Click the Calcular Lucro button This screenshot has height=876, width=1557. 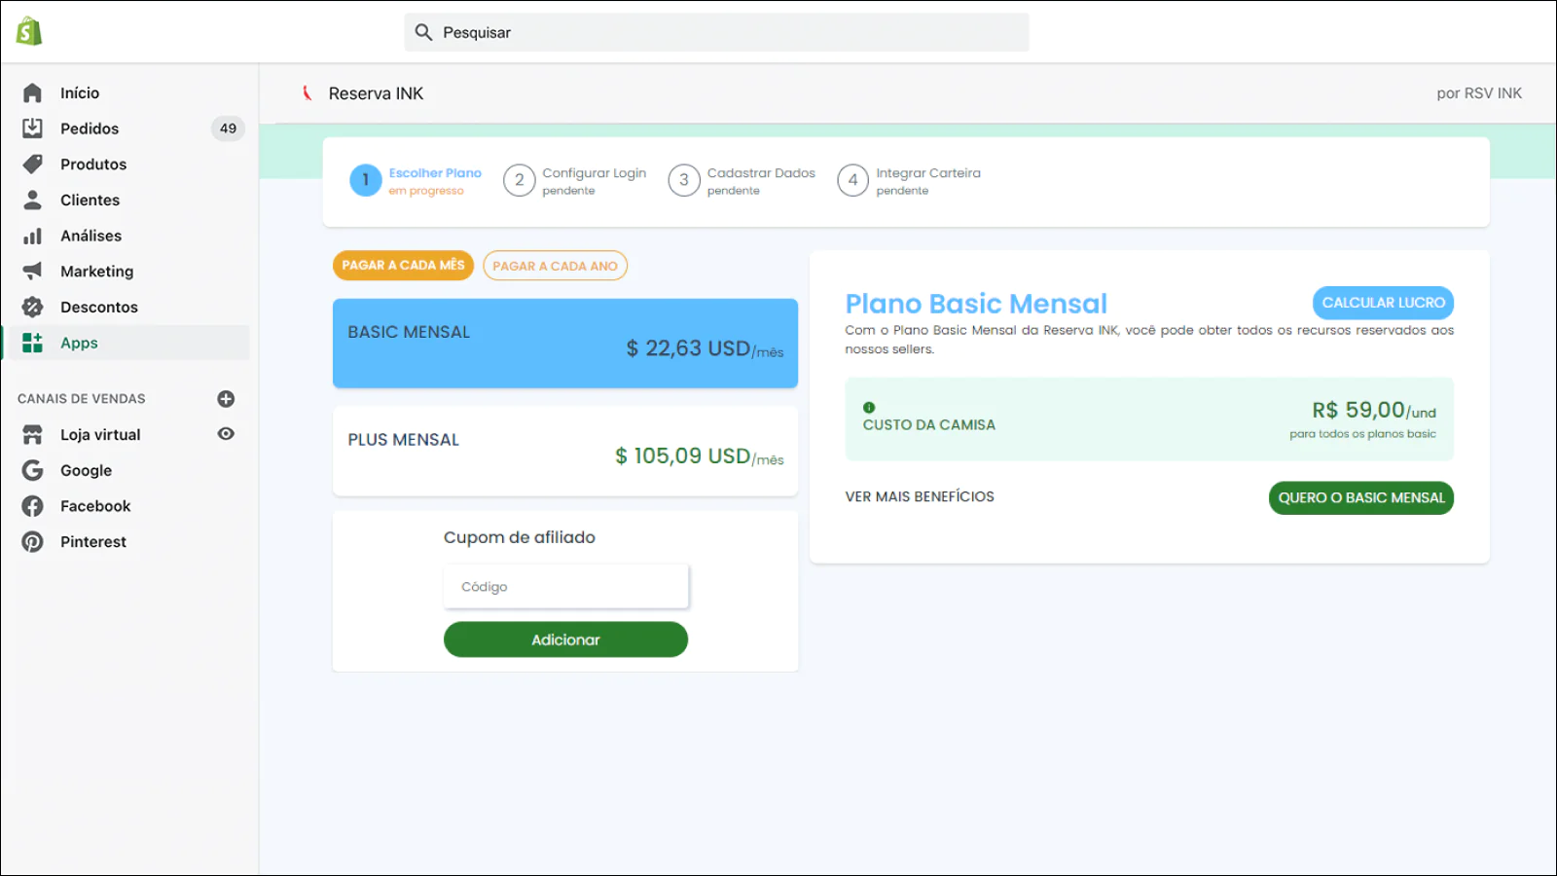tap(1383, 303)
